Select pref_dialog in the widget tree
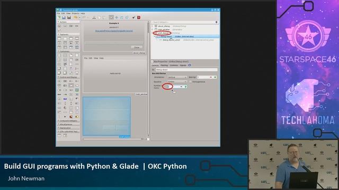Image resolution: width=339 pixels, height=190 pixels. click(163, 33)
